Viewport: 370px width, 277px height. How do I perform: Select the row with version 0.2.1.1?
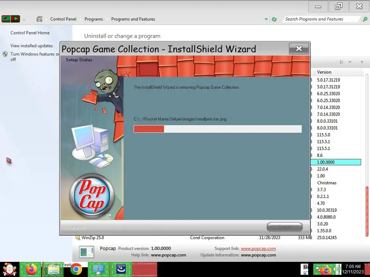(336, 197)
